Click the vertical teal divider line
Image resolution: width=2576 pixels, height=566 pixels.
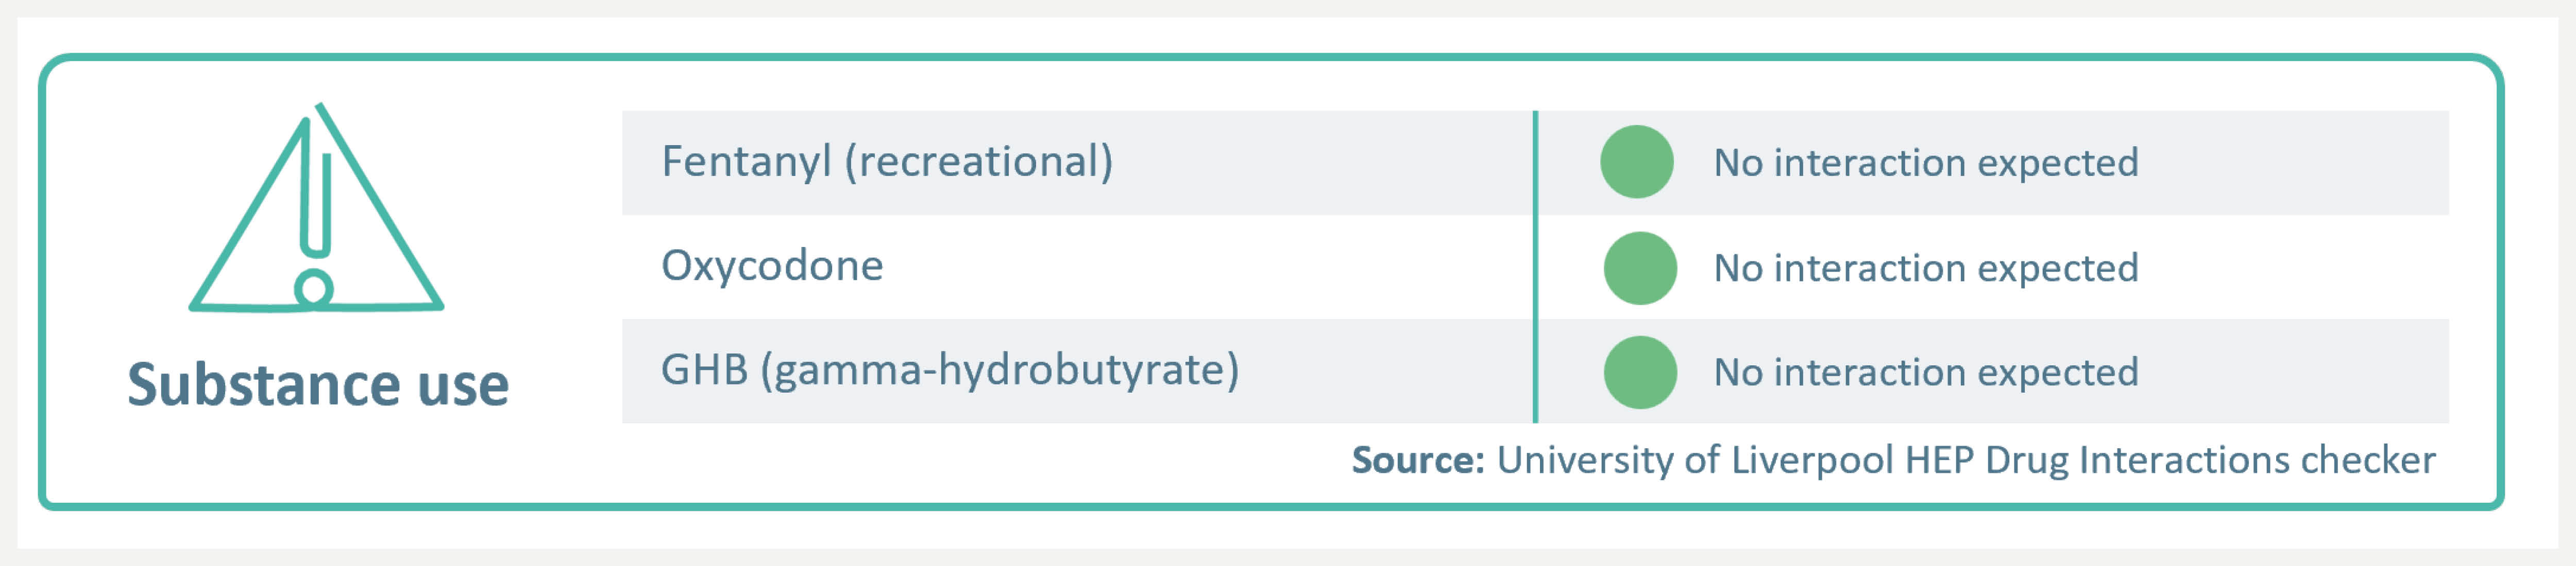pos(1535,267)
